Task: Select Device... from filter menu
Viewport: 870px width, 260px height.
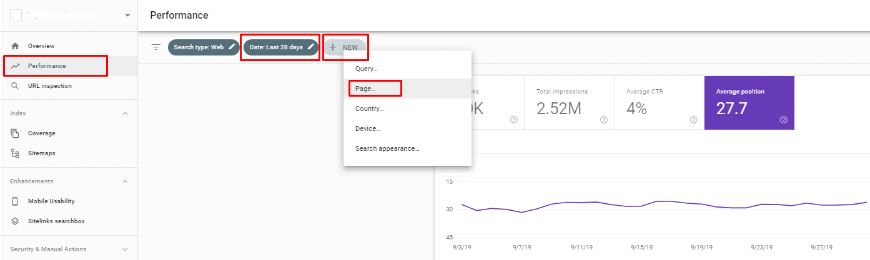Action: [x=407, y=128]
